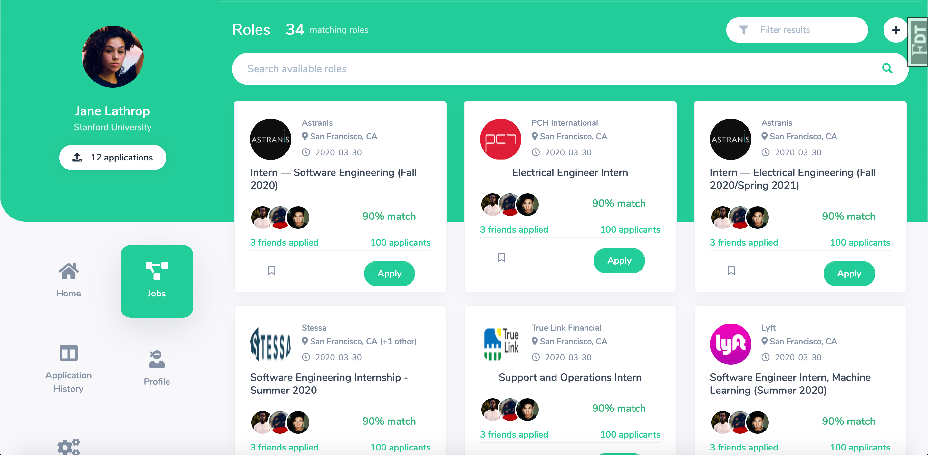This screenshot has width=928, height=455.
Task: Apply to the PCH Electrical Engineer Intern role
Action: click(619, 260)
